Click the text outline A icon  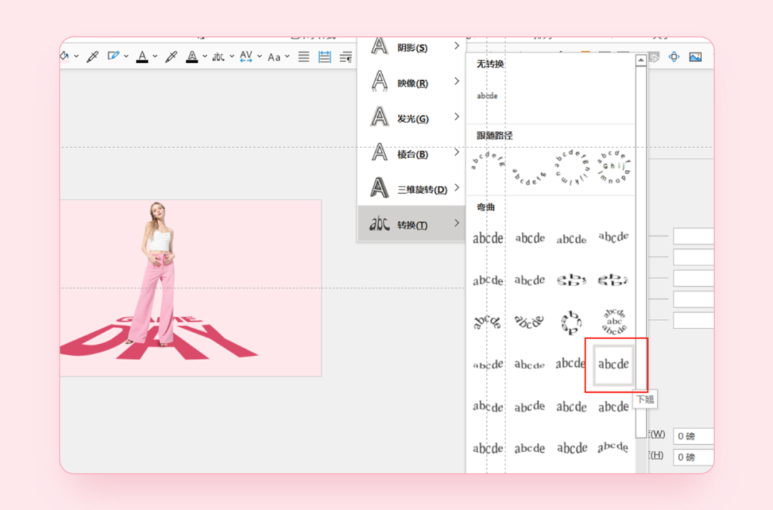pyautogui.click(x=192, y=57)
